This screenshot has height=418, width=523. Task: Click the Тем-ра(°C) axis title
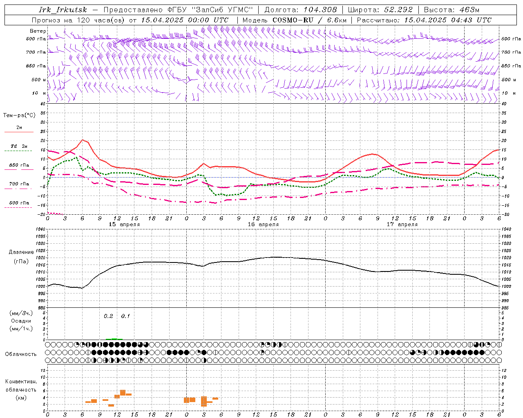click(19, 116)
